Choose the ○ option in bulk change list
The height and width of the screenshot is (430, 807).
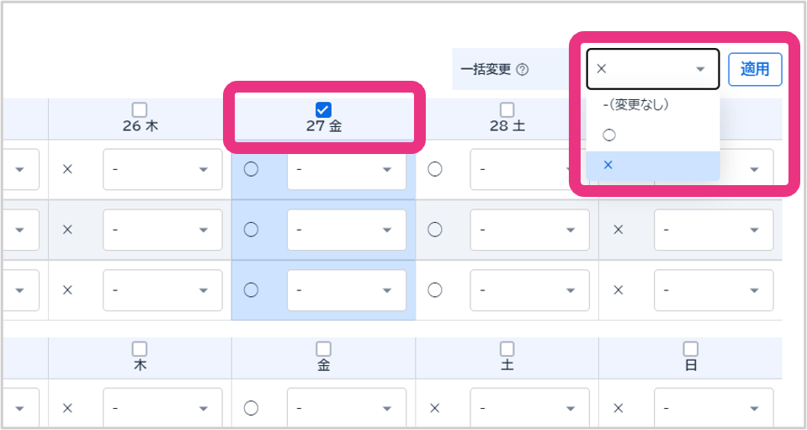(609, 135)
